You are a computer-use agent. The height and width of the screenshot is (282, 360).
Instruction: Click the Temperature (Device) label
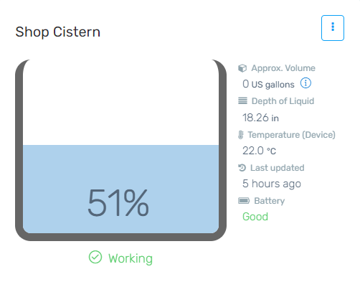291,135
